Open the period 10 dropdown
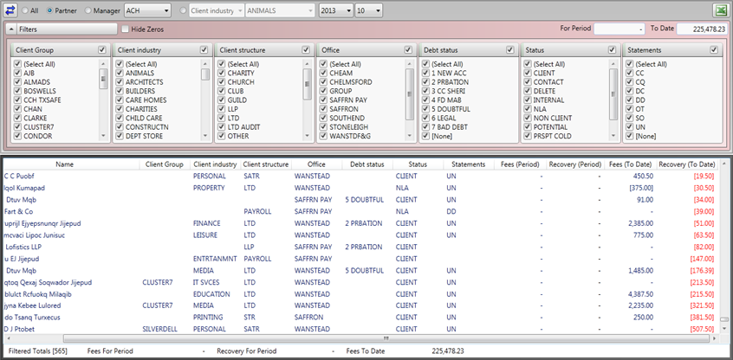Screen dimensions: 733x360 368,10
